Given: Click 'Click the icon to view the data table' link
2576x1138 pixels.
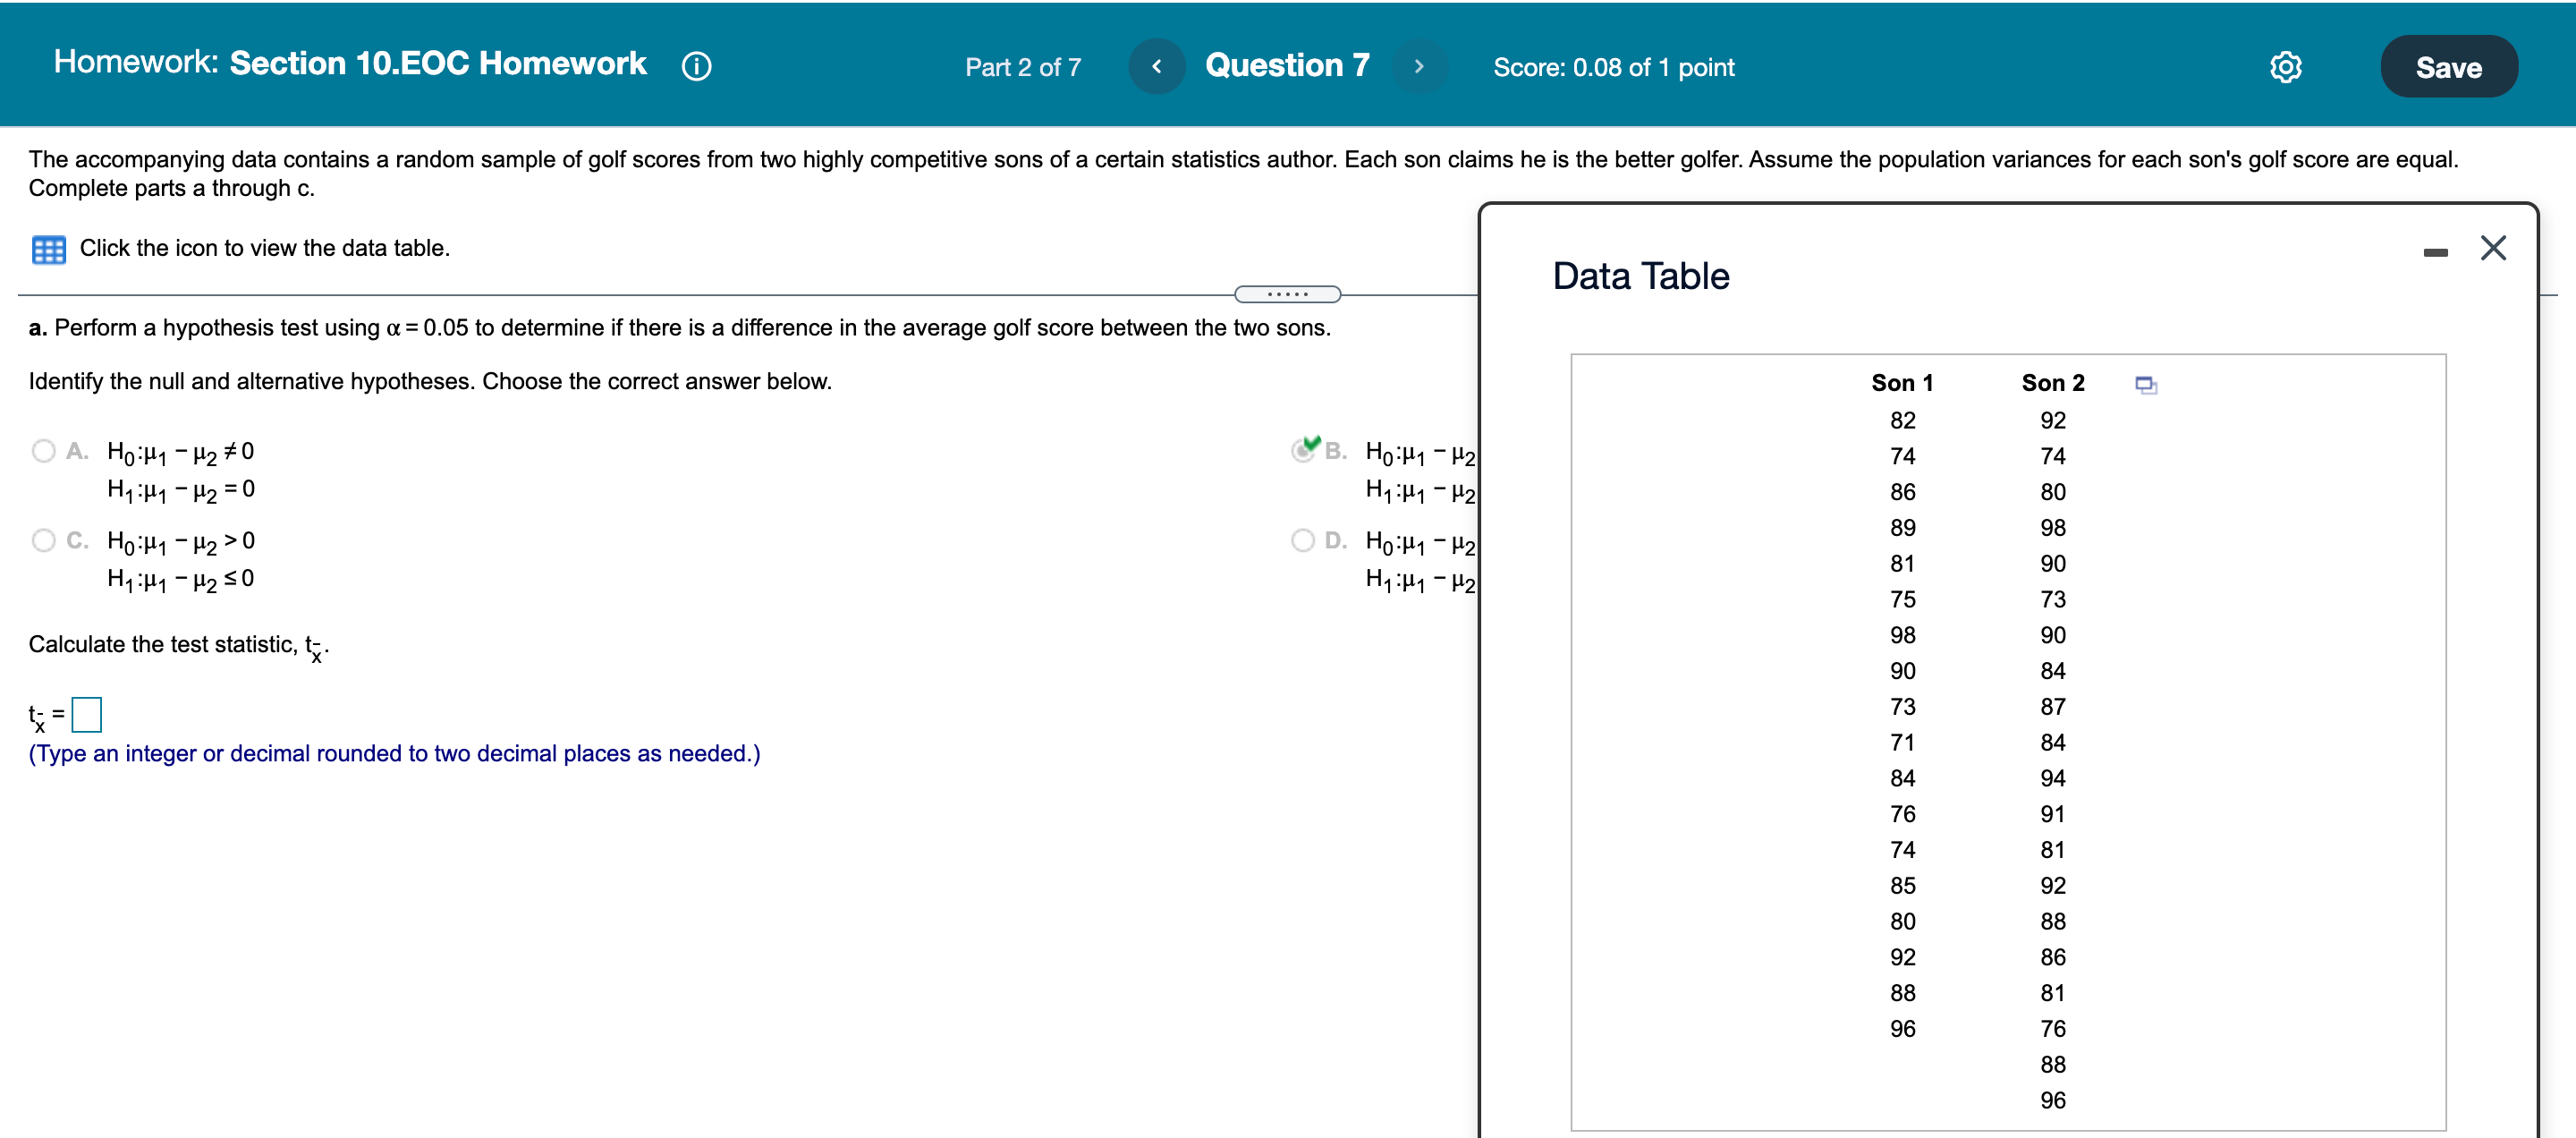Looking at the screenshot, I should point(264,248).
